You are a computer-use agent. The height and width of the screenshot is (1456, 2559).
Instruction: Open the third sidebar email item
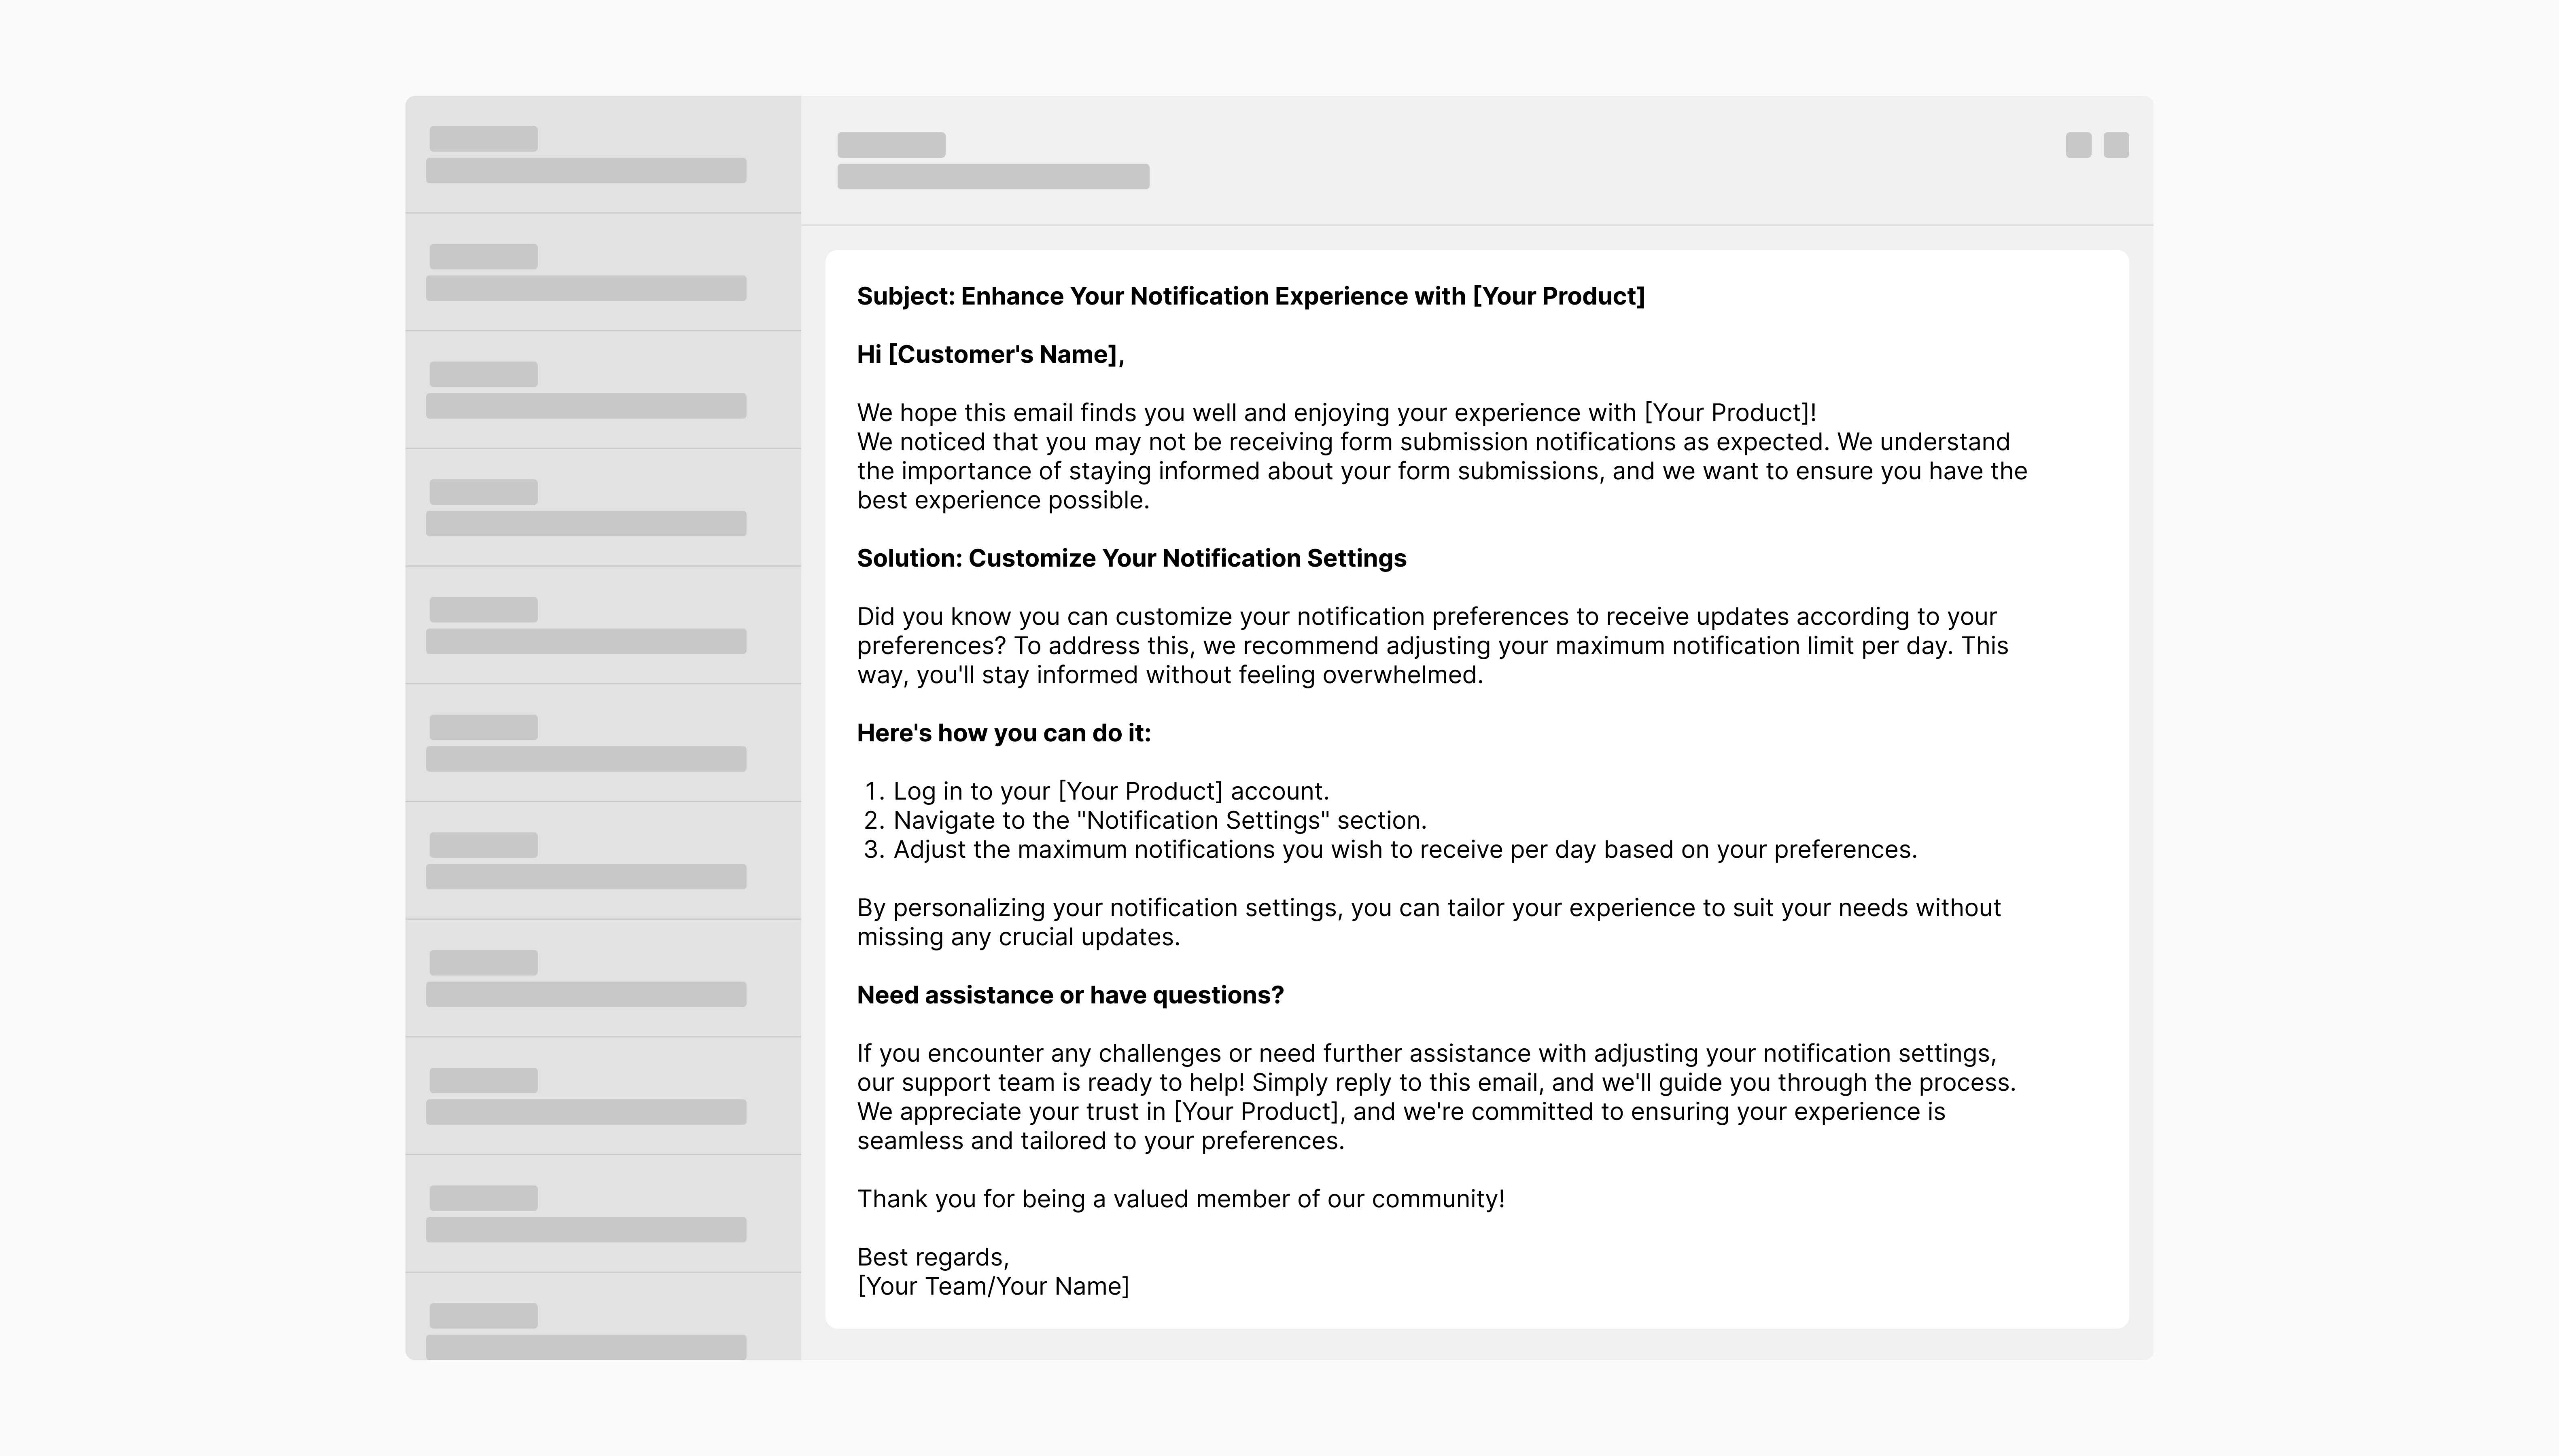click(x=602, y=390)
